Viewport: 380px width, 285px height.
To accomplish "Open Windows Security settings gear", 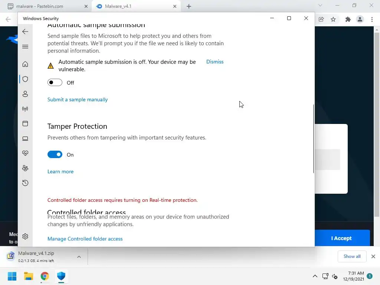I will (25, 236).
